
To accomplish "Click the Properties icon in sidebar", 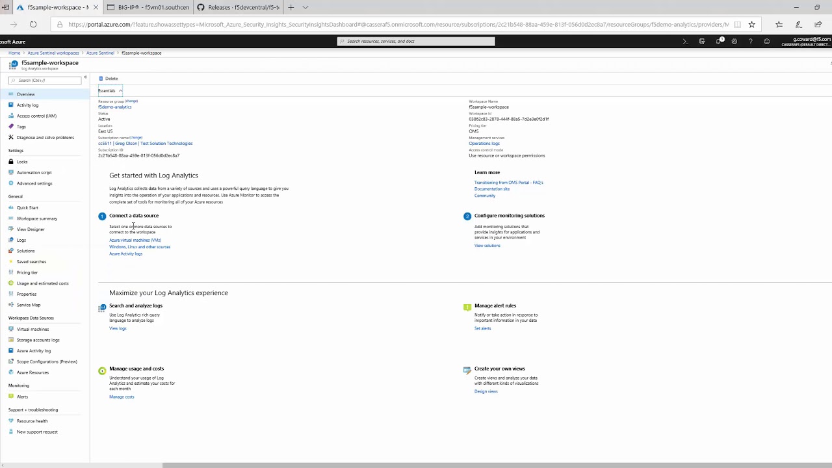I will point(11,294).
